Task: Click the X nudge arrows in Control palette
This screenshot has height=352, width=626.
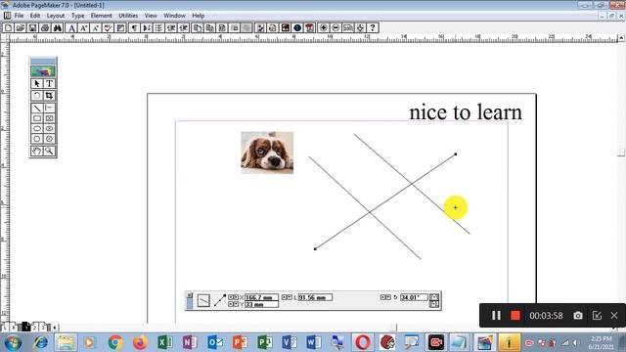Action: [233, 297]
